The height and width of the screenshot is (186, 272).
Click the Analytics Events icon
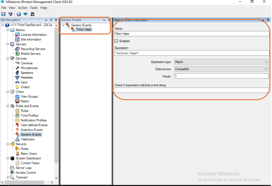17,130
